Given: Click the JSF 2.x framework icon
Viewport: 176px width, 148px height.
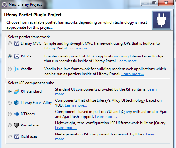Looking at the screenshot, I should pos(17,56).
